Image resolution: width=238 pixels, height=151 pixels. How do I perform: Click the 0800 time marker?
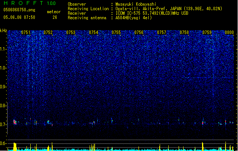[x=229, y=32]
